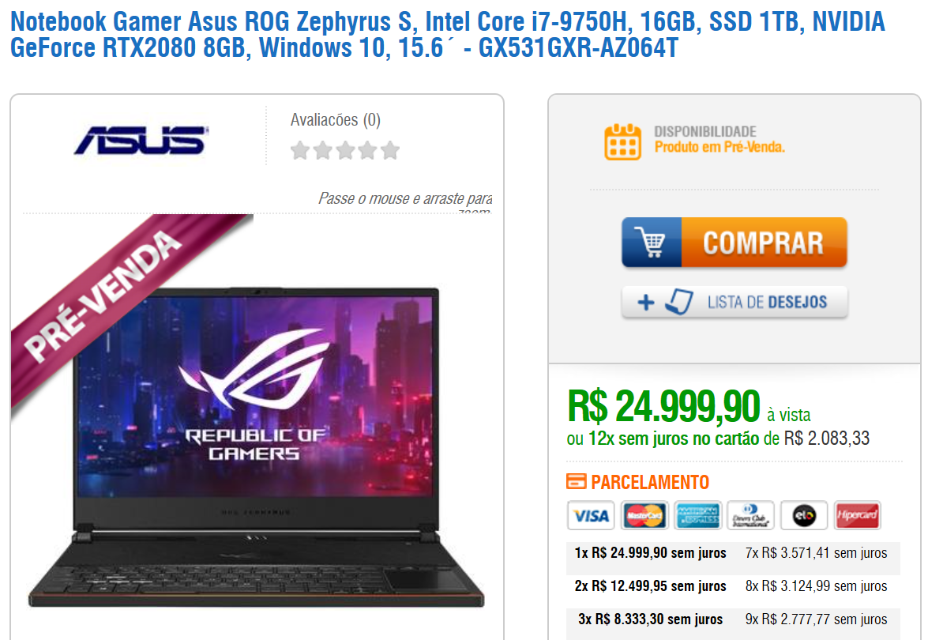Click the Parcelamento credit card icon
The height and width of the screenshot is (640, 928).
[x=576, y=481]
